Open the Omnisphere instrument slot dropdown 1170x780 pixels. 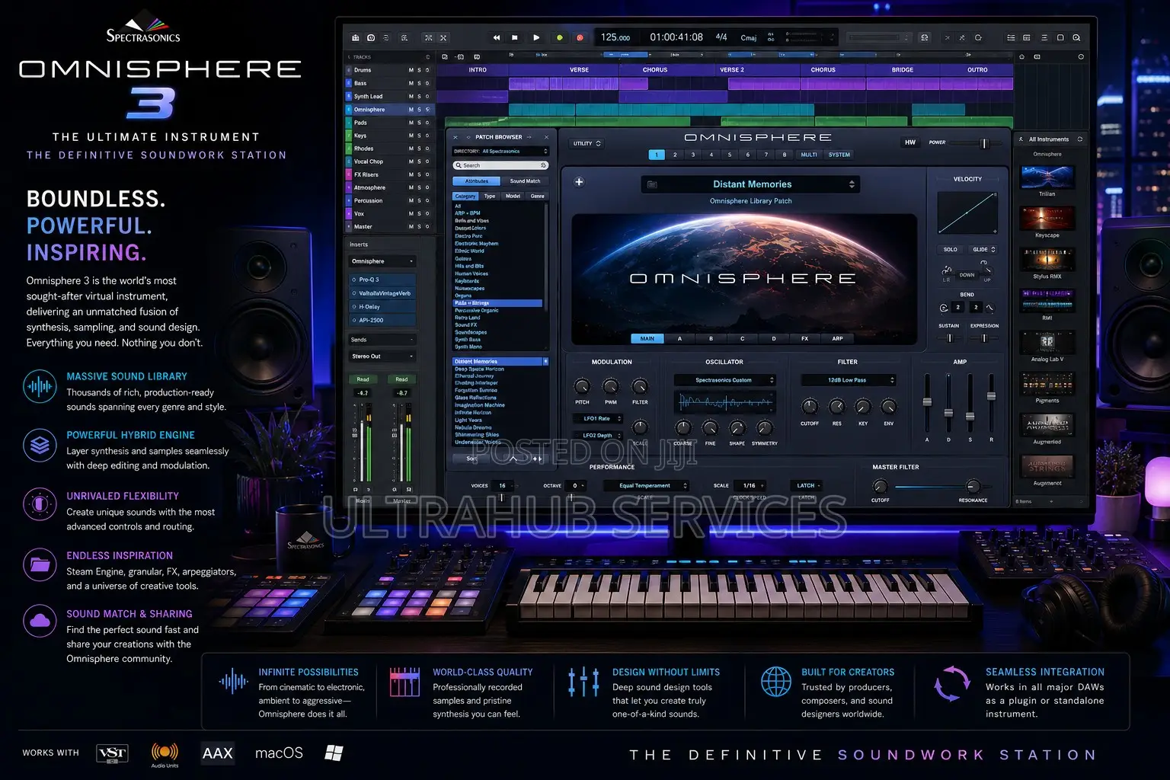382,261
